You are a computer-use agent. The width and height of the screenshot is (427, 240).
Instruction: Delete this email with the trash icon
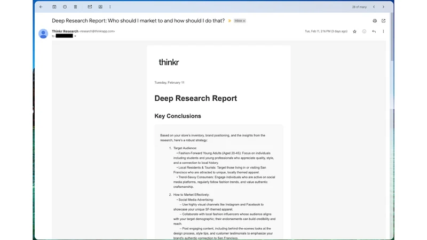coord(75,7)
